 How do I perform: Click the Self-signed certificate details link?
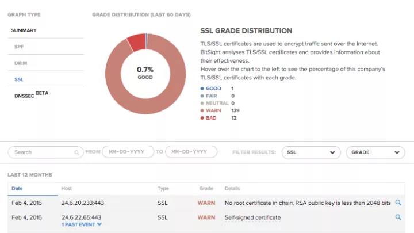pyautogui.click(x=252, y=217)
